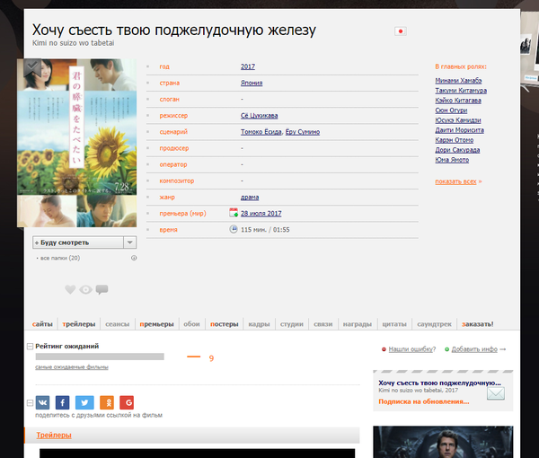Collapse the Рейтинг ожиданий section
Image resolution: width=539 pixels, height=458 pixels.
point(30,346)
